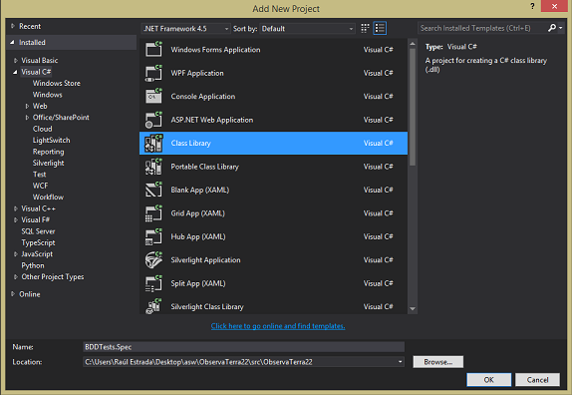572x395 pixels.
Task: Select the WPF Application template name
Action: [197, 73]
